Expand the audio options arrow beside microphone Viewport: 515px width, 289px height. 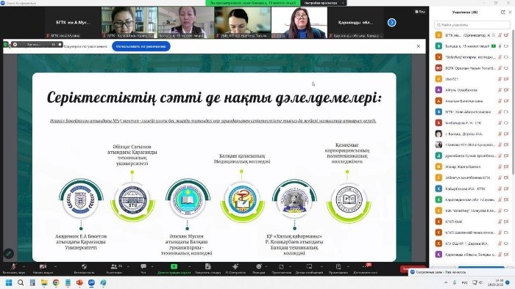24,267
